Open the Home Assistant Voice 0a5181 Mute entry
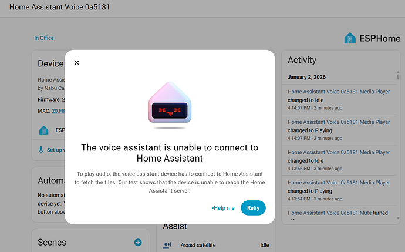The height and width of the screenshot is (252, 405). 339,213
